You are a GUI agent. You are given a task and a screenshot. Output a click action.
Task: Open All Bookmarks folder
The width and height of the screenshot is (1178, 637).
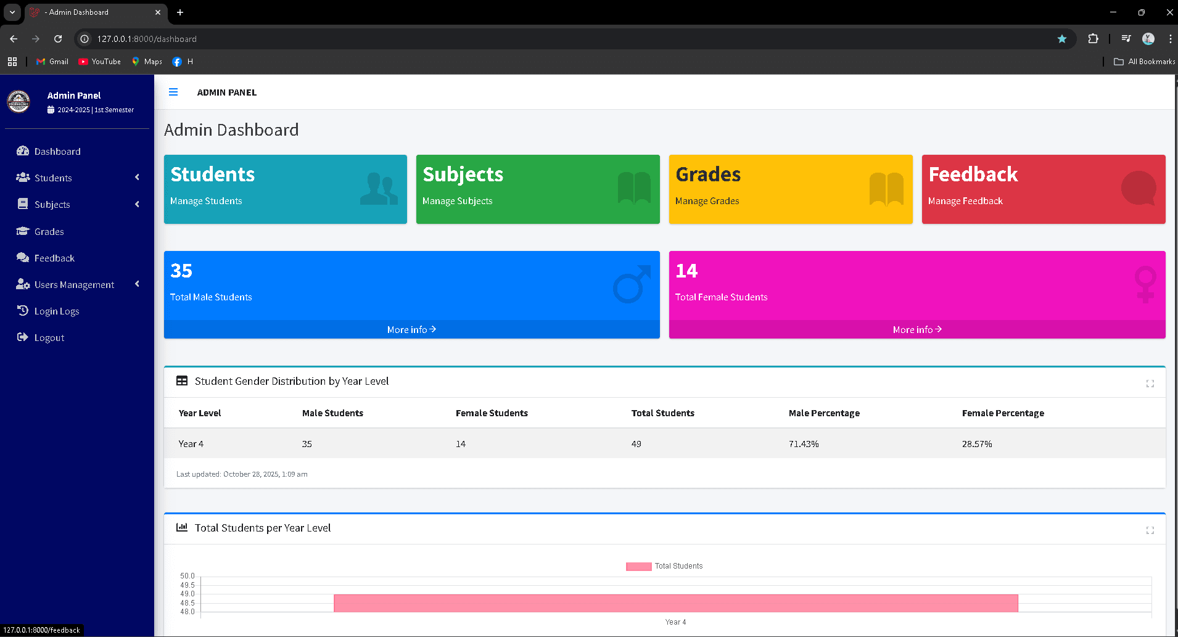tap(1145, 61)
